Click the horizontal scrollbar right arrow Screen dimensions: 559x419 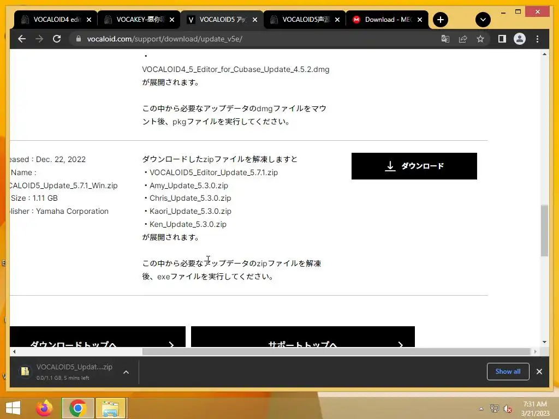coord(535,352)
